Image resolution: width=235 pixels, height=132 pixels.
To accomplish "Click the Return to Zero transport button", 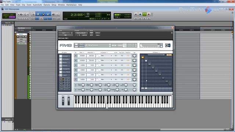I will pyautogui.click(x=136, y=19).
